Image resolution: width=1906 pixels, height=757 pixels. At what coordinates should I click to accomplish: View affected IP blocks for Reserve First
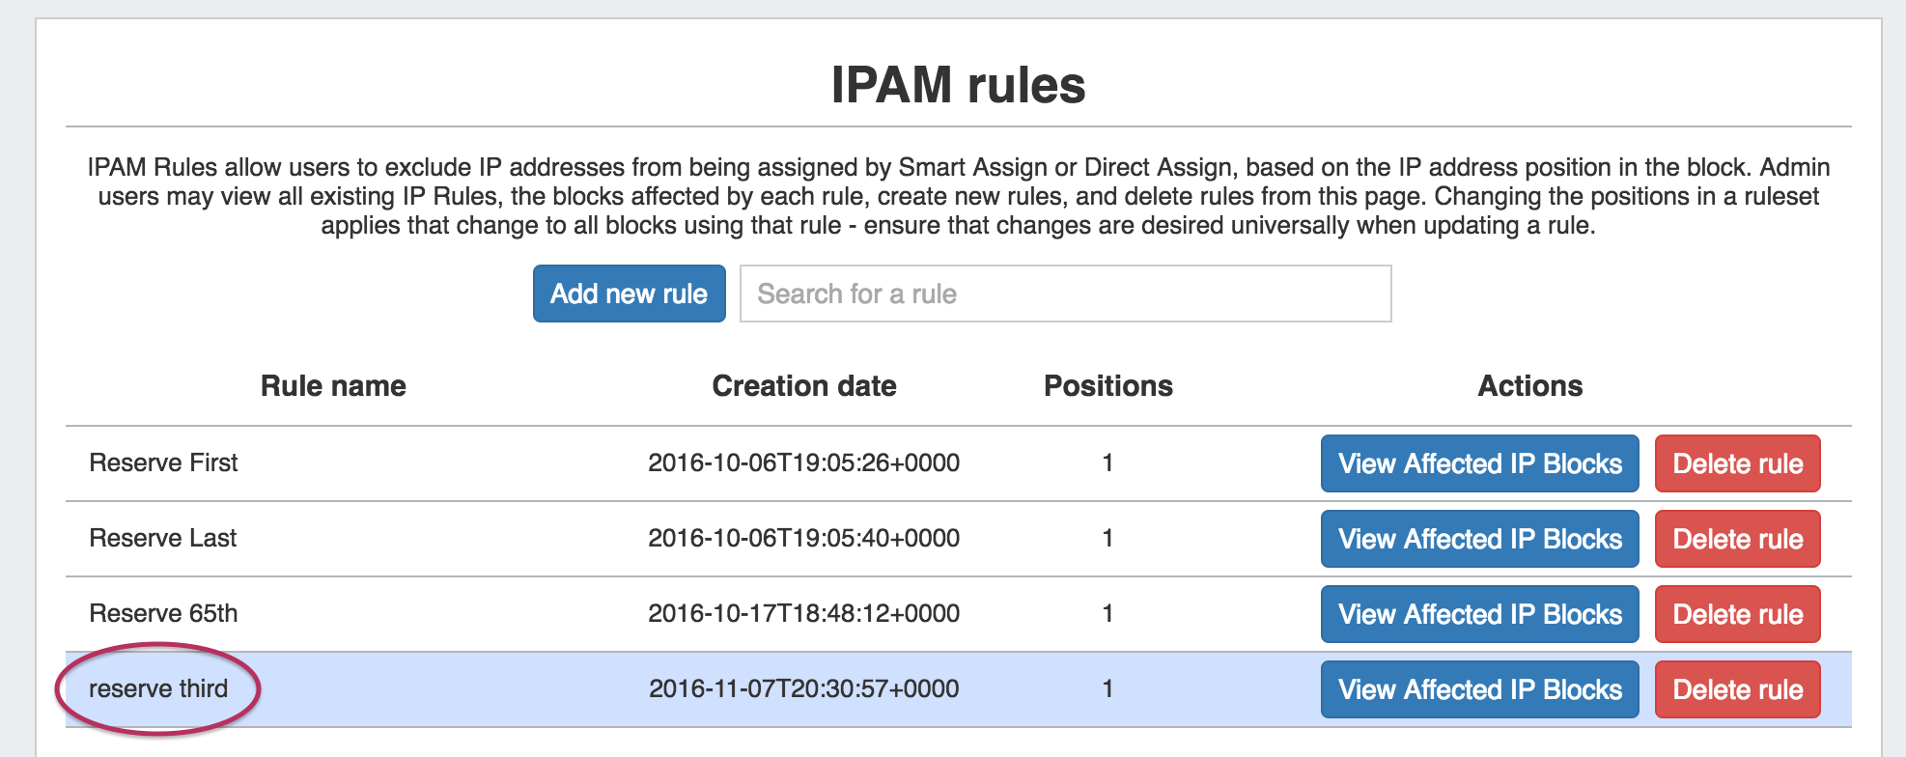[1479, 463]
